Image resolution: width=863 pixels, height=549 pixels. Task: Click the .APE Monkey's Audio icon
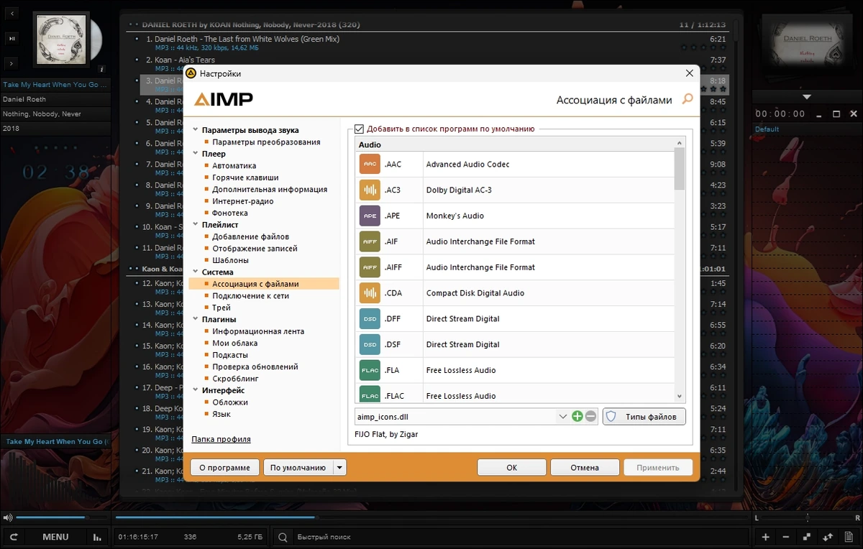pos(370,216)
